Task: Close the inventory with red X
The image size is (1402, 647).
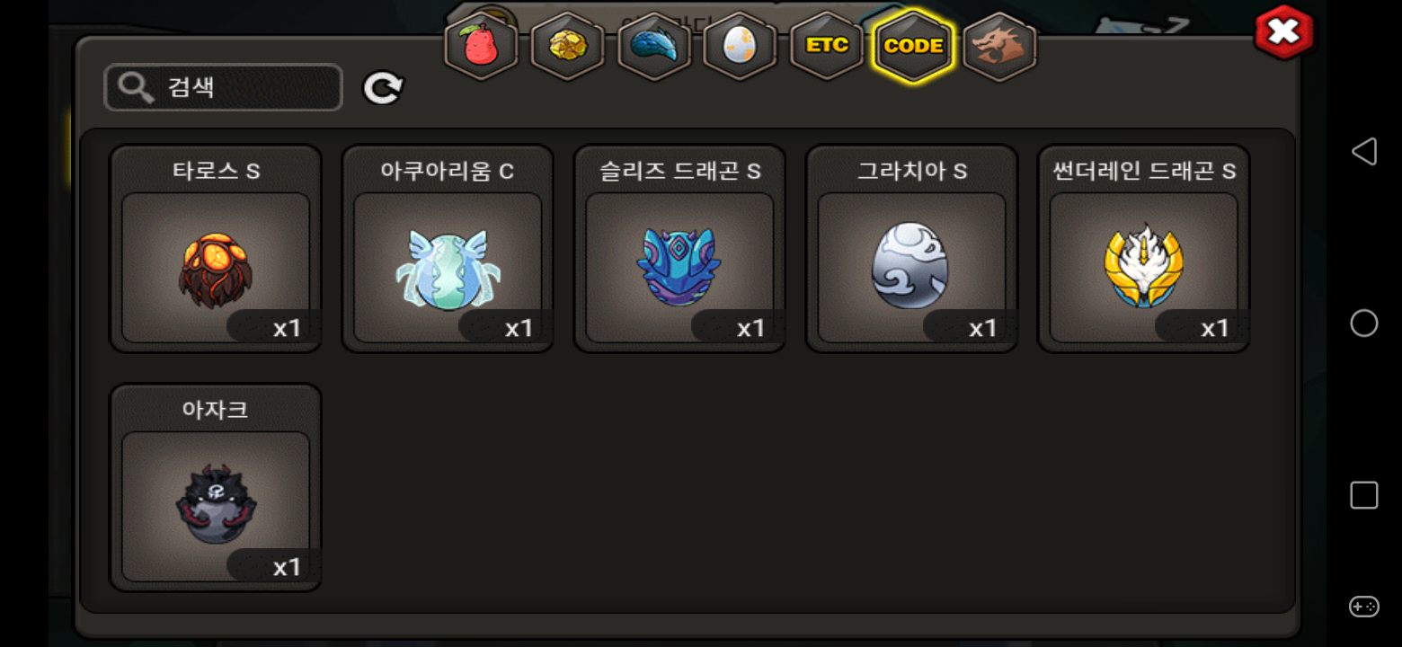Action: tap(1284, 33)
